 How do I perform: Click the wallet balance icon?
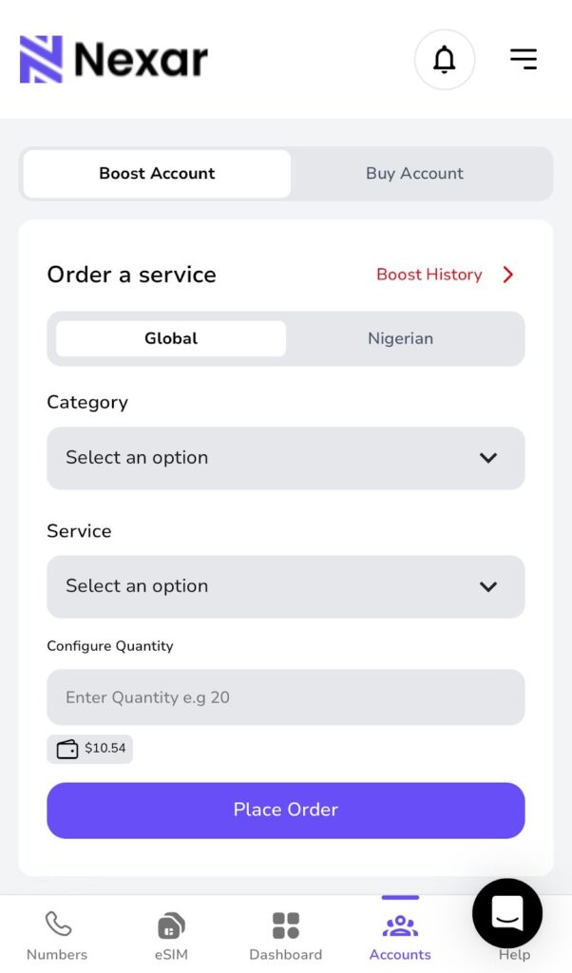[x=67, y=749]
